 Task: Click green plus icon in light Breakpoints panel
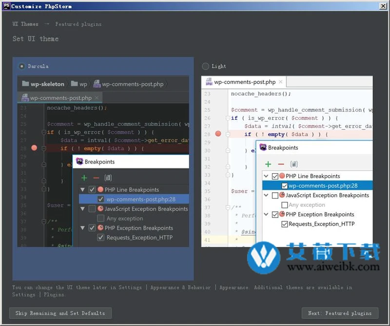point(268,164)
